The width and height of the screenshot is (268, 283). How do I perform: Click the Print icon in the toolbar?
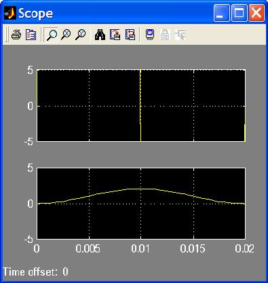tap(16, 35)
